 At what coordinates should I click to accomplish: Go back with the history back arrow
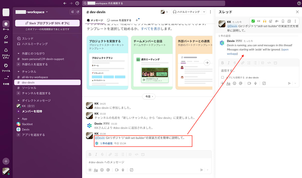click(x=65, y=3)
